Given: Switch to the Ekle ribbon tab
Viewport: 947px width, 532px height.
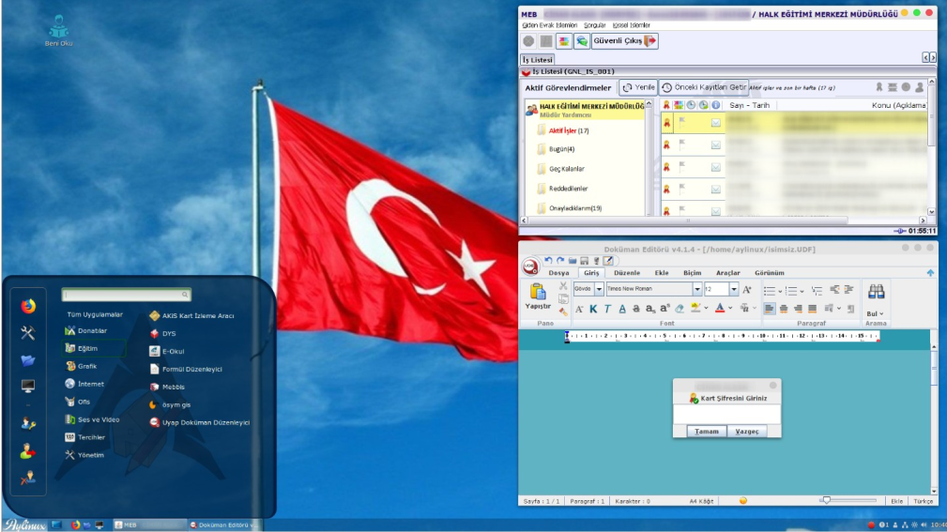Looking at the screenshot, I should 662,273.
